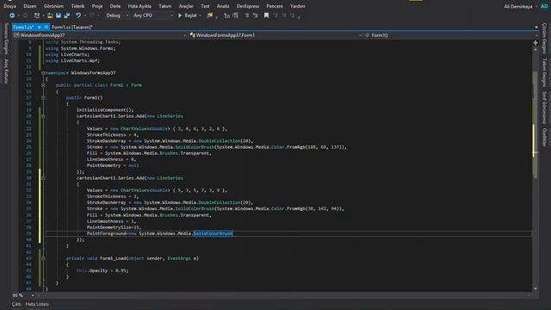Open the AD account avatar
Screen dimensions: 551x310
coord(544,6)
